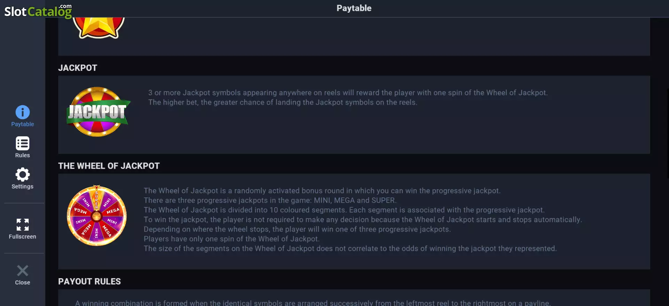Open the Settings gear icon

pos(22,175)
